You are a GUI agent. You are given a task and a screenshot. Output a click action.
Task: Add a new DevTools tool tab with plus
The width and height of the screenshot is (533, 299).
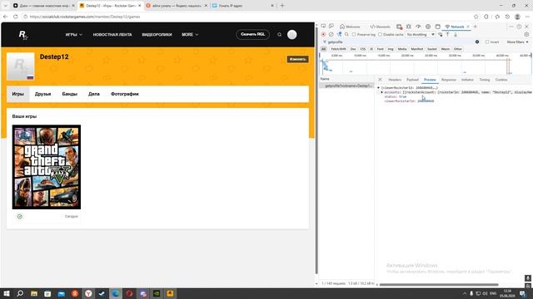476,27
